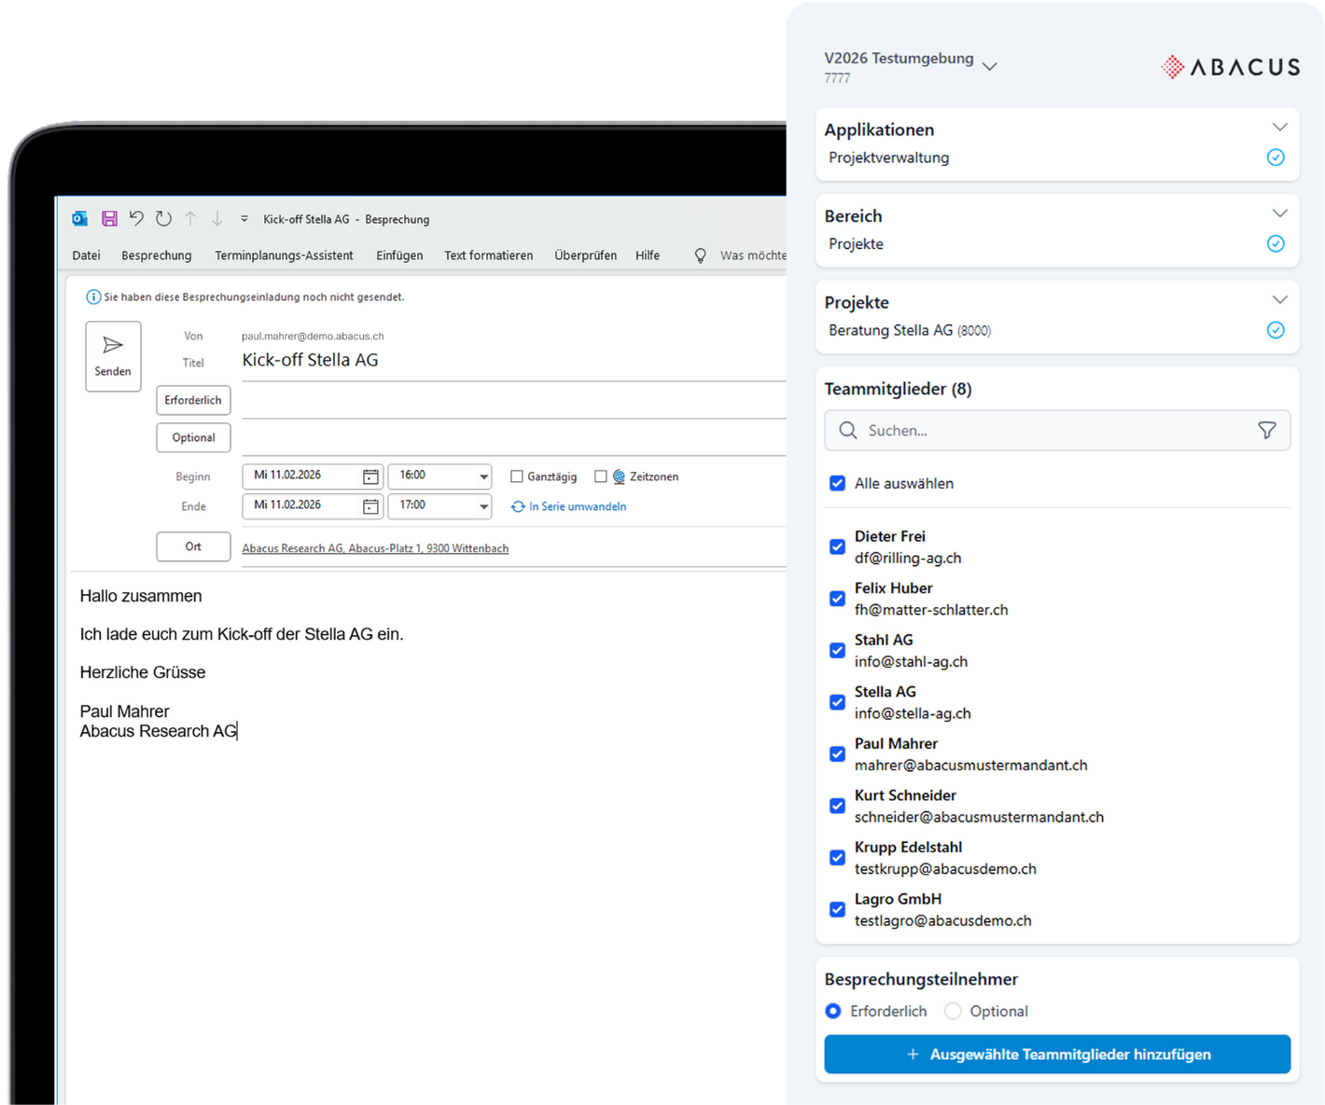The width and height of the screenshot is (1325, 1105).
Task: Open the Terminplanungs-Assistent tab
Action: point(284,256)
